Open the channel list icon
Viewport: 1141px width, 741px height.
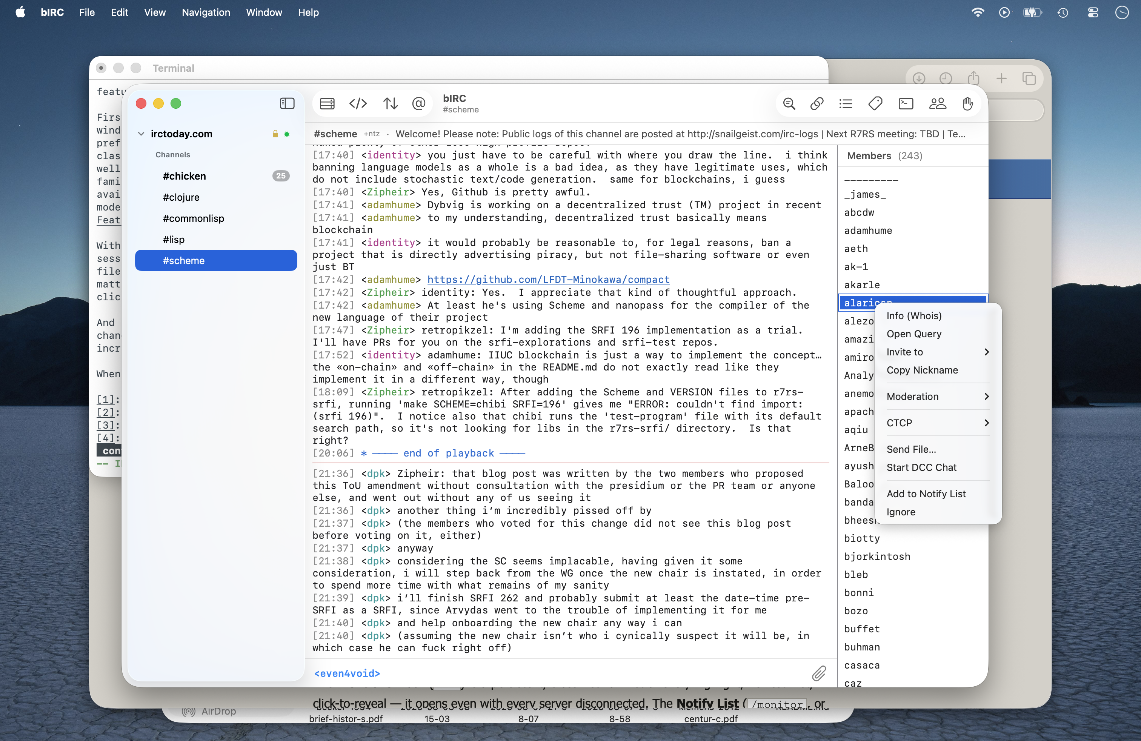pos(846,103)
